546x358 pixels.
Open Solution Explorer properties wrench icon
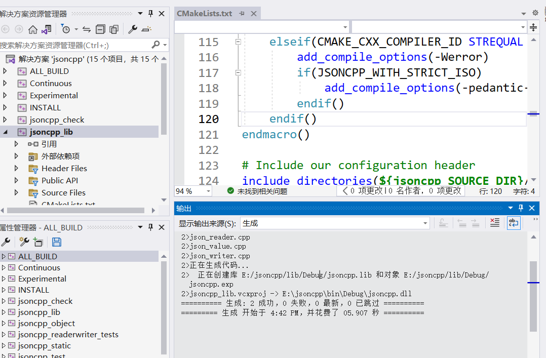[x=132, y=29]
